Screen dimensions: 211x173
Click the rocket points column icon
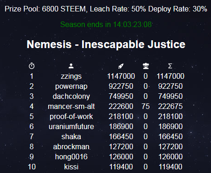click(121, 66)
